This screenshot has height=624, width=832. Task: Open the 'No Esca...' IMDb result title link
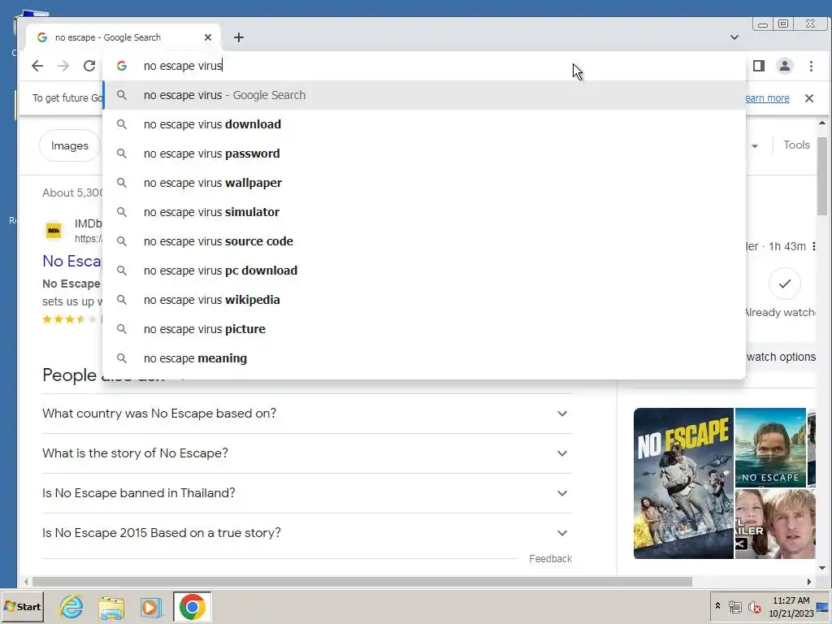(72, 261)
